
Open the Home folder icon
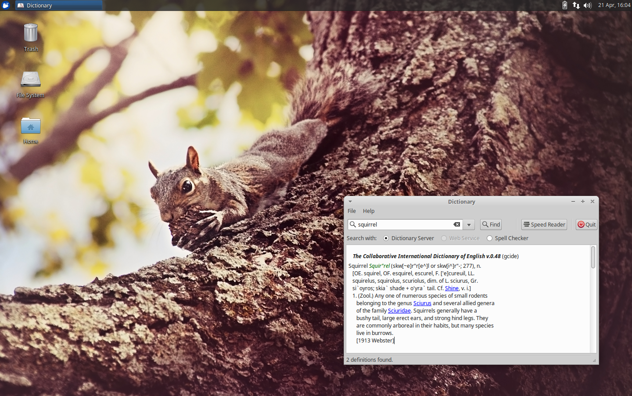[31, 126]
